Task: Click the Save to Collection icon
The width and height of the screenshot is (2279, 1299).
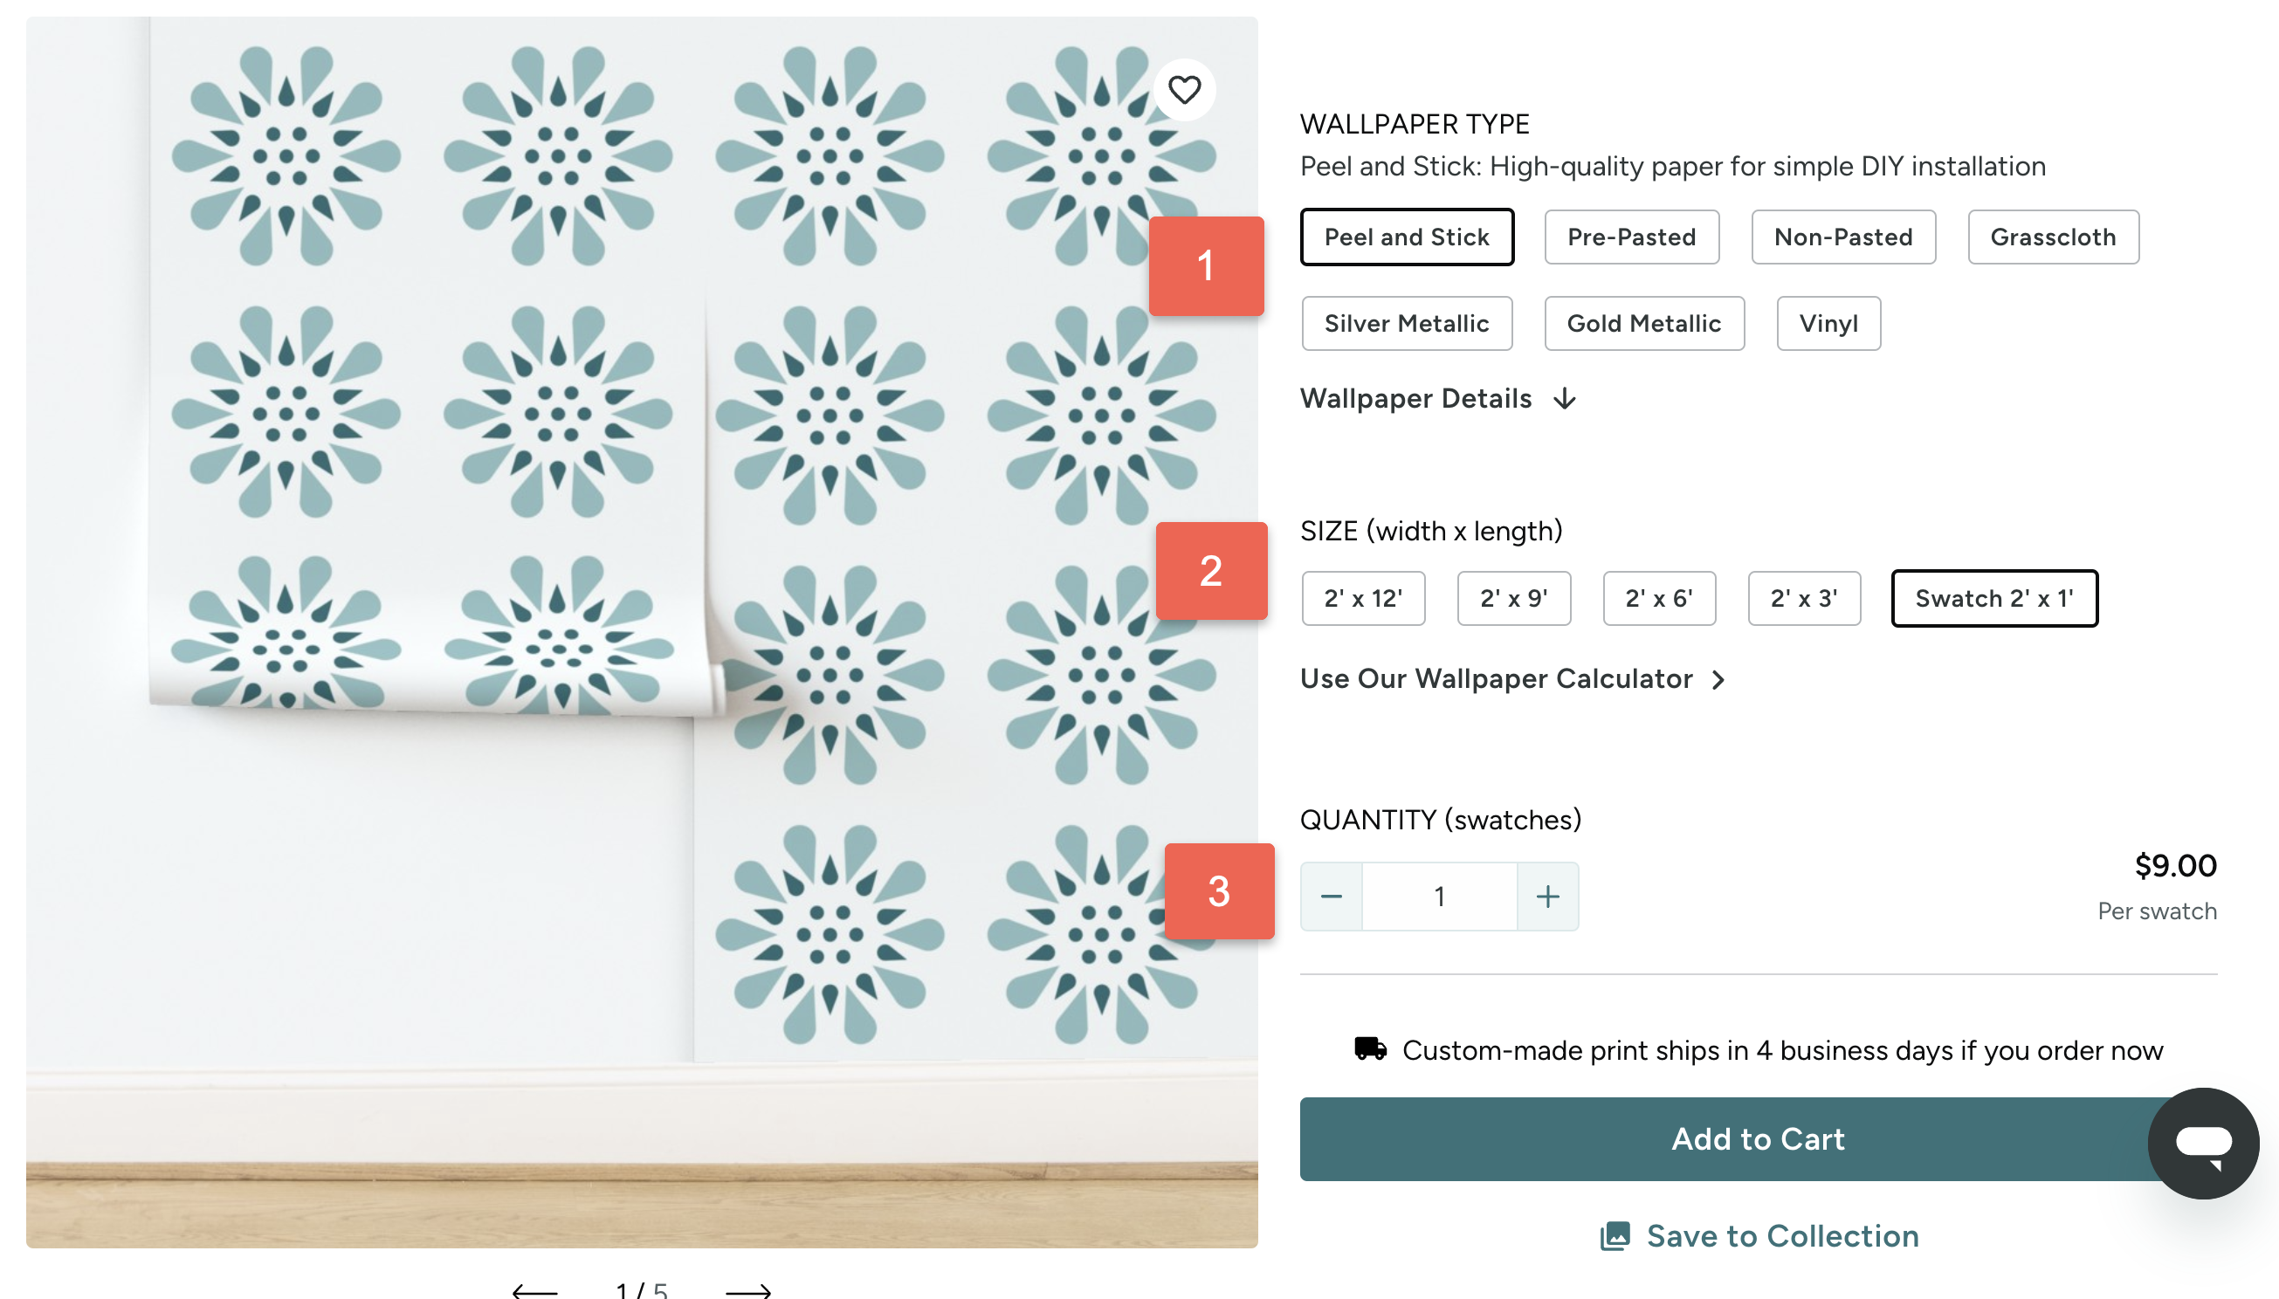Action: click(1615, 1236)
